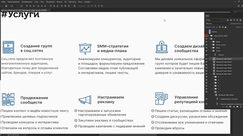Add layer mask button
This screenshot has width=243, height=136.
[x=230, y=107]
